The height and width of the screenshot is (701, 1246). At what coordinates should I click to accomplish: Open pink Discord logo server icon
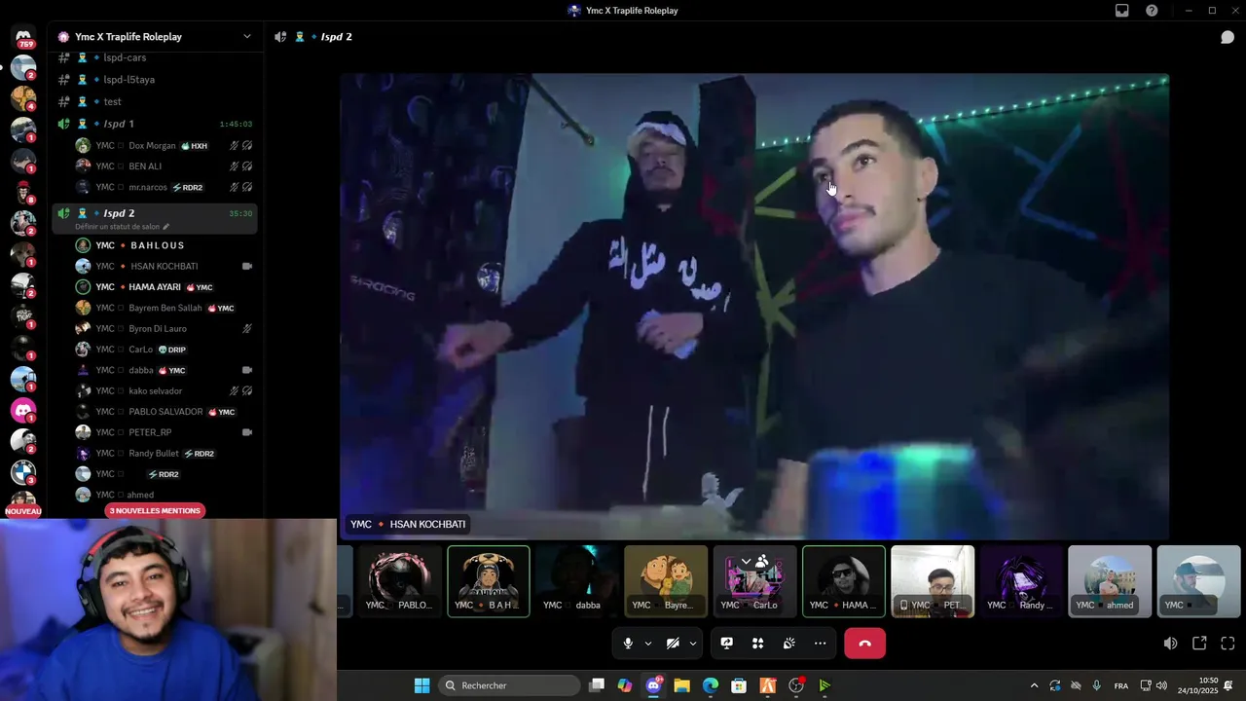23,410
